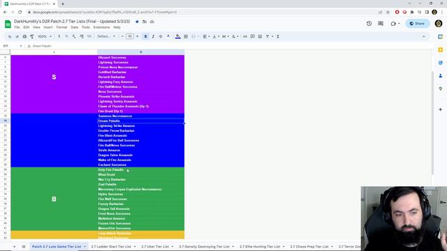Open the Edit menu
Screen dimensions: 447x251
pos(27,27)
